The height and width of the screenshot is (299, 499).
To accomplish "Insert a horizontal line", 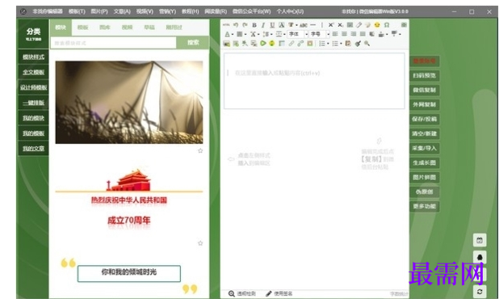I will (312, 25).
